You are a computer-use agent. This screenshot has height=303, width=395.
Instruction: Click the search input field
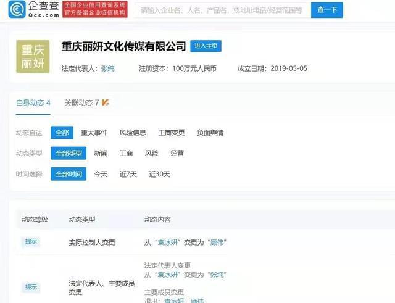point(221,10)
